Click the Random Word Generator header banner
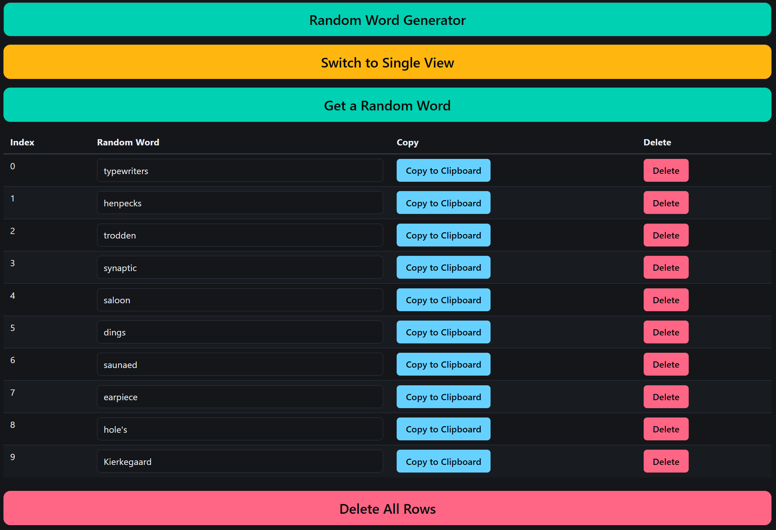The image size is (776, 530). point(387,20)
